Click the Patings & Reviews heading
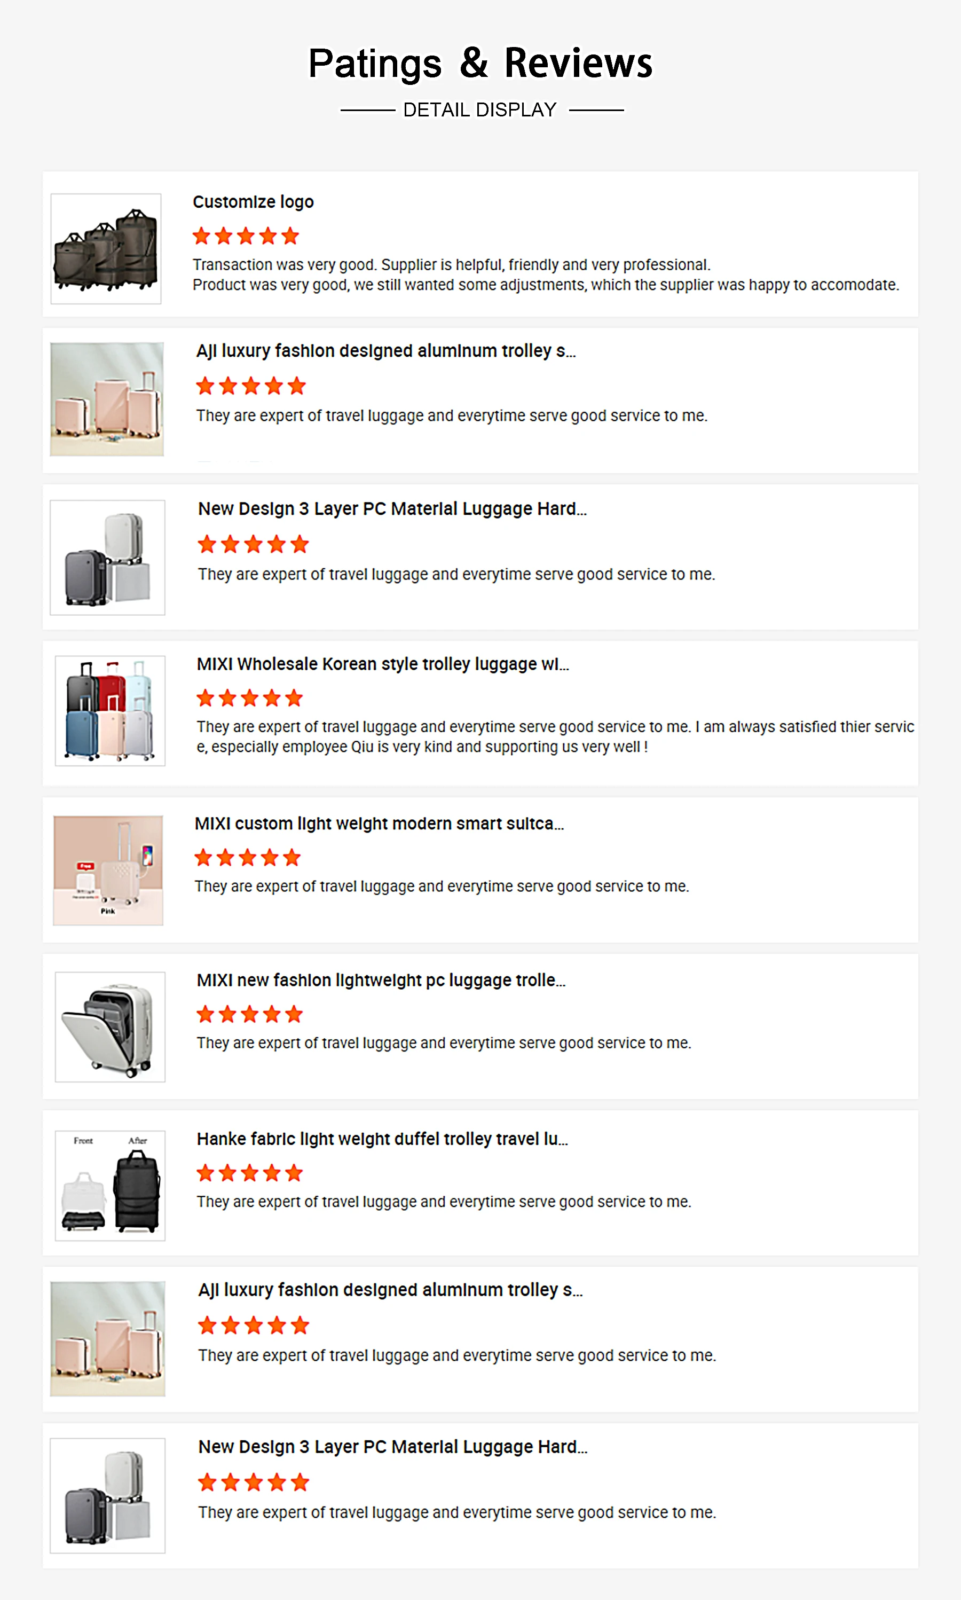This screenshot has width=961, height=1600. pos(480,64)
